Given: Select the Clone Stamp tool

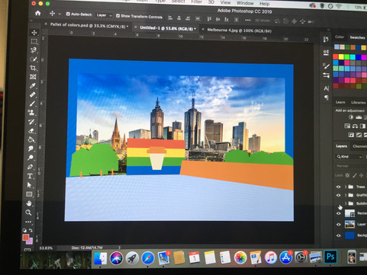Looking at the screenshot, I should click(x=32, y=113).
